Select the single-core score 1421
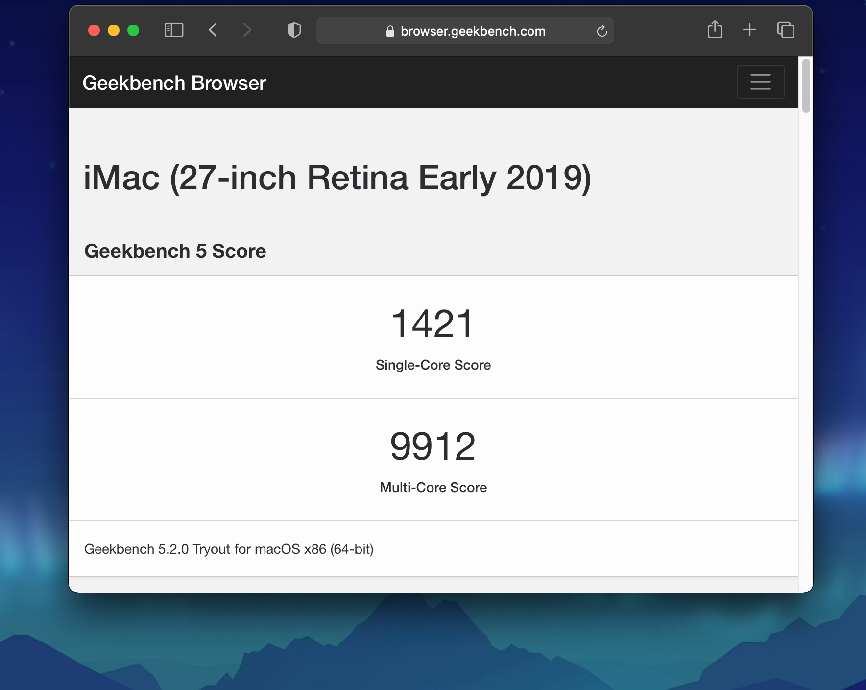 433,324
